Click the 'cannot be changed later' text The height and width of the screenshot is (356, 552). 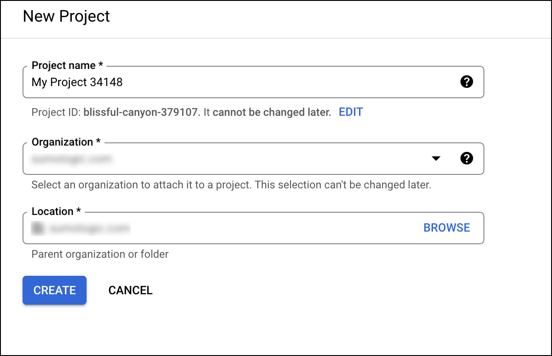click(271, 112)
